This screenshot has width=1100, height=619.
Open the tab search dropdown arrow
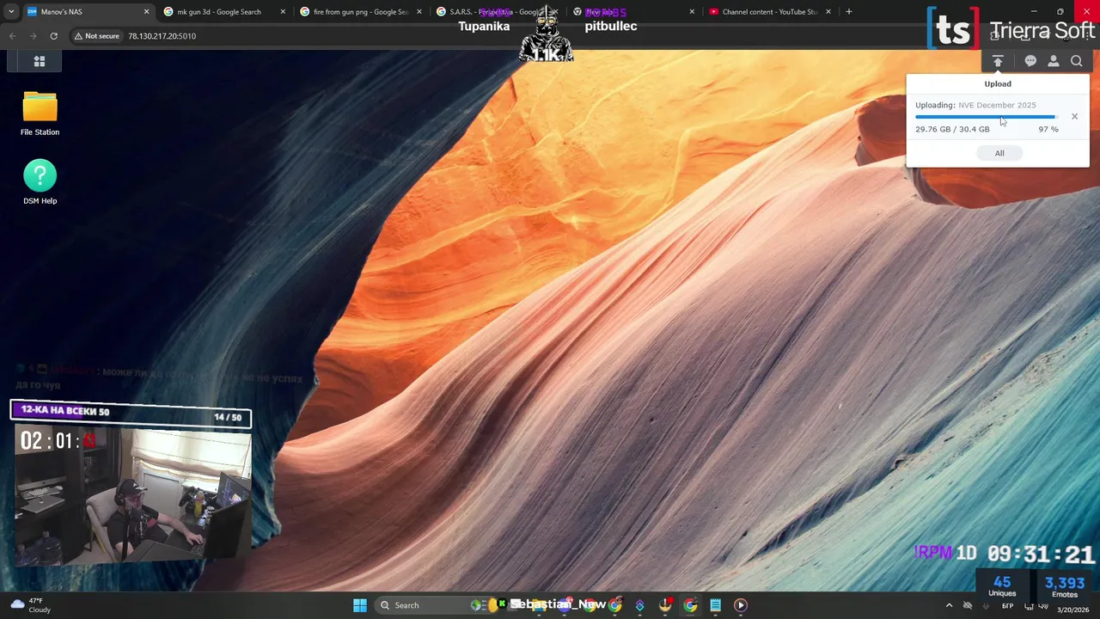11,12
